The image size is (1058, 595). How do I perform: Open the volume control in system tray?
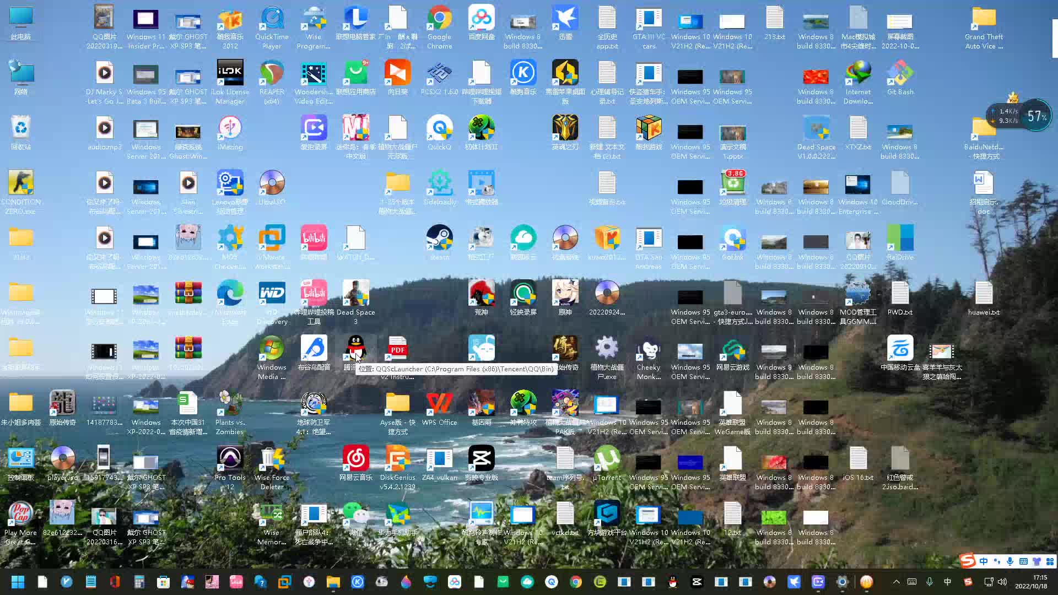[x=1002, y=582]
